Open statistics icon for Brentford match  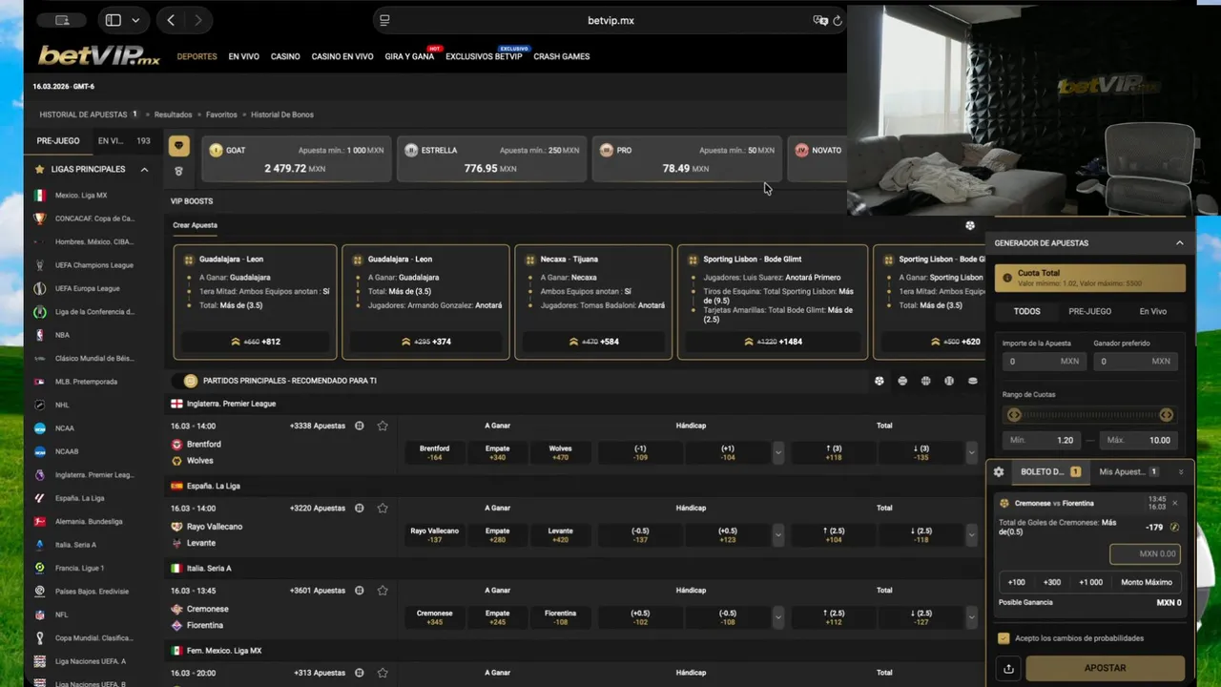pos(360,426)
